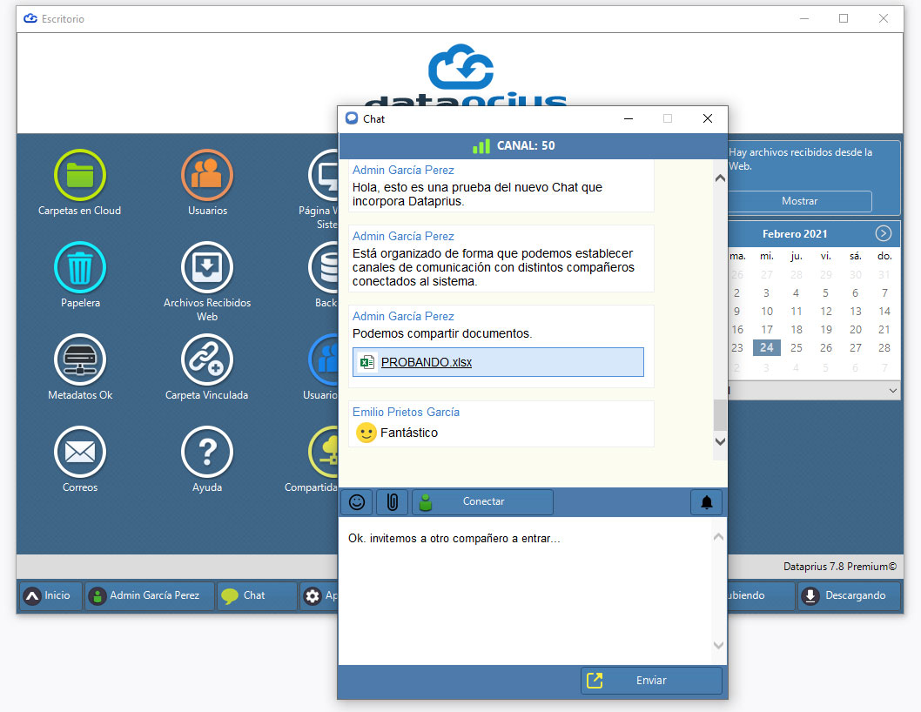921x712 pixels.
Task: Go to next month in calendar
Action: 883,233
